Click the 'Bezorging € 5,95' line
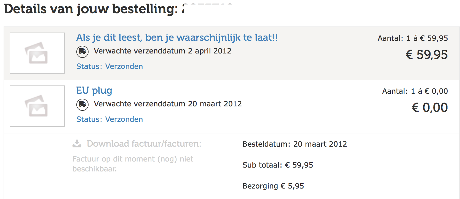This screenshot has width=460, height=199. coord(273,186)
